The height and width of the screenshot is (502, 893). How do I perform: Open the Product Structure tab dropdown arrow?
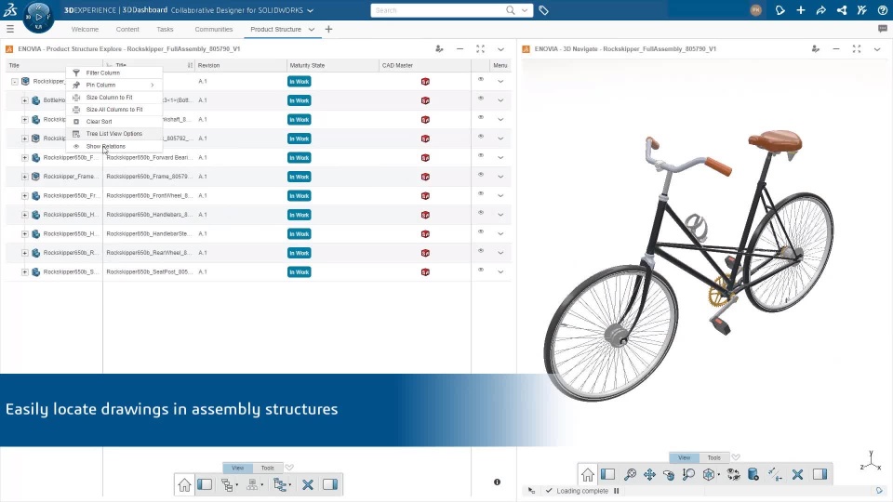[312, 29]
